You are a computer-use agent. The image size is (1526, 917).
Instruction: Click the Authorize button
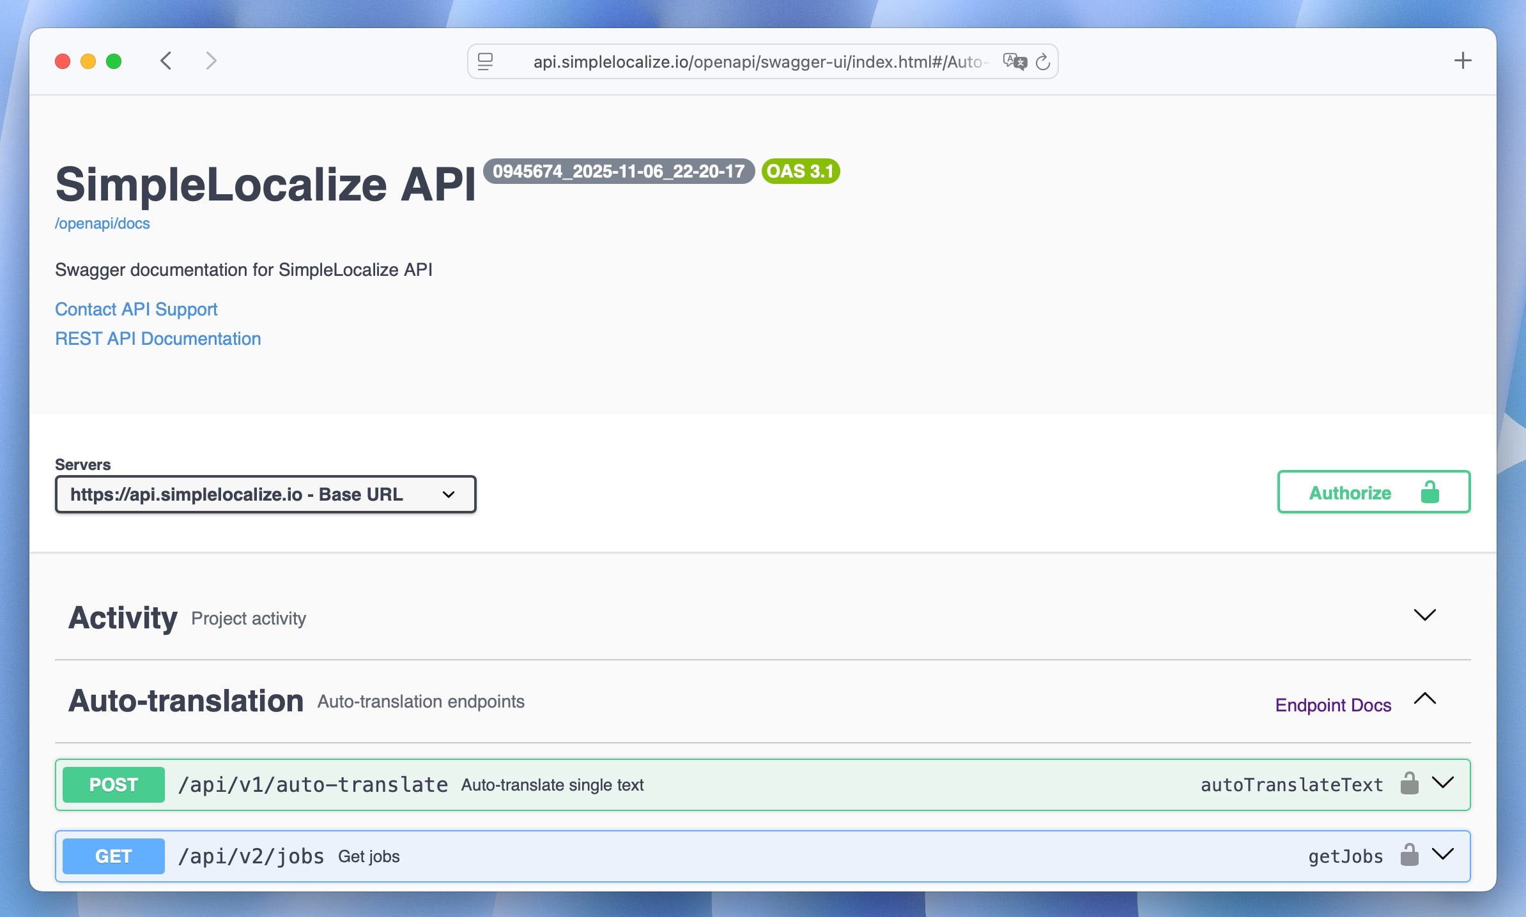(1348, 492)
